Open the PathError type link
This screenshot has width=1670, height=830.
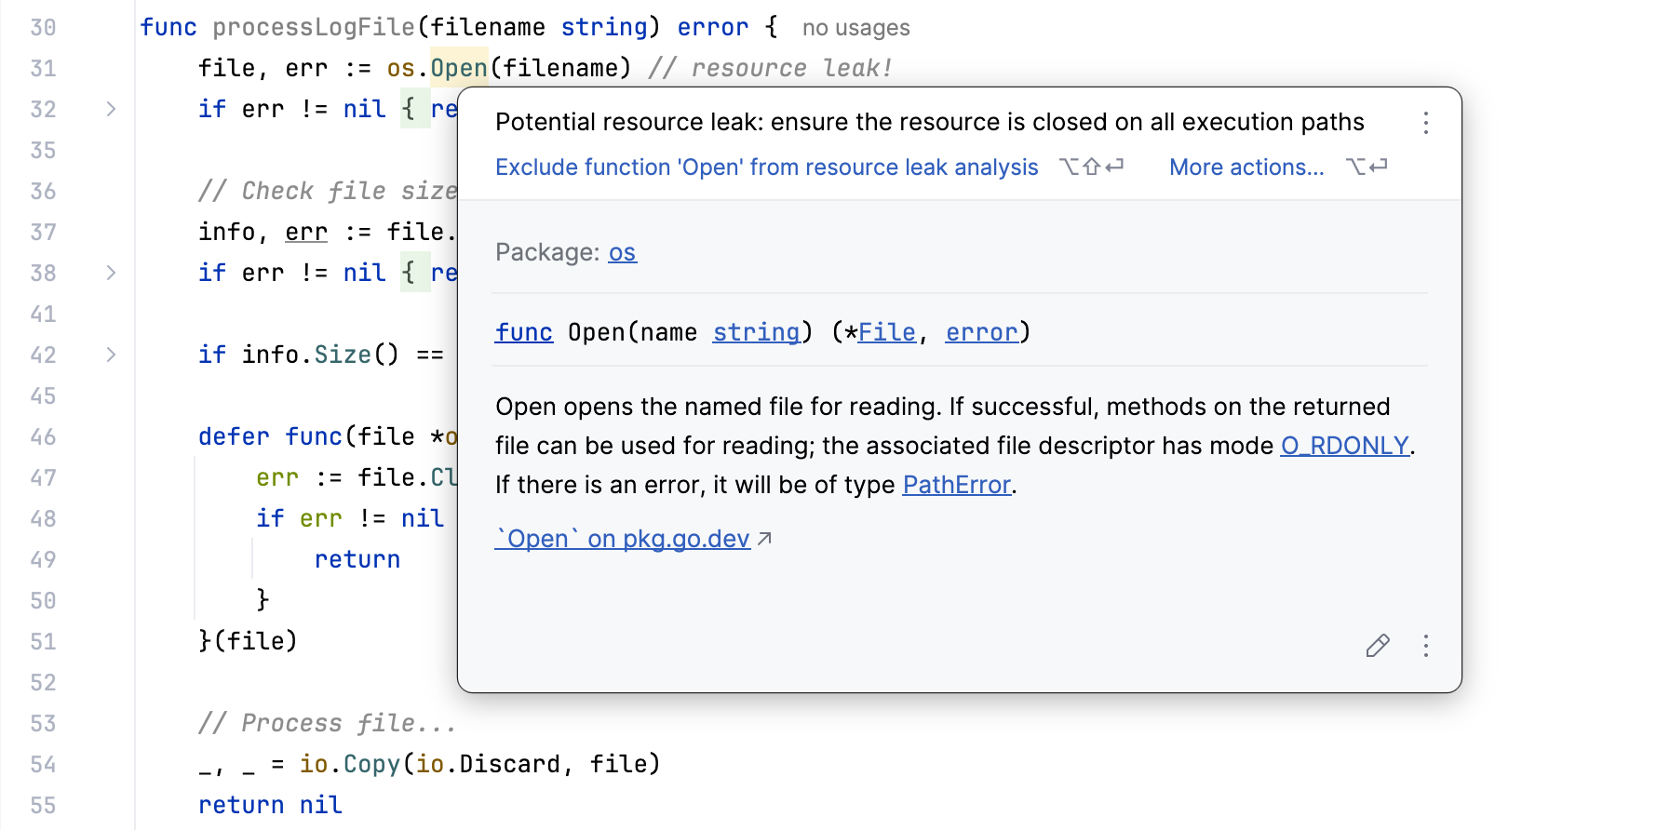[x=956, y=485]
